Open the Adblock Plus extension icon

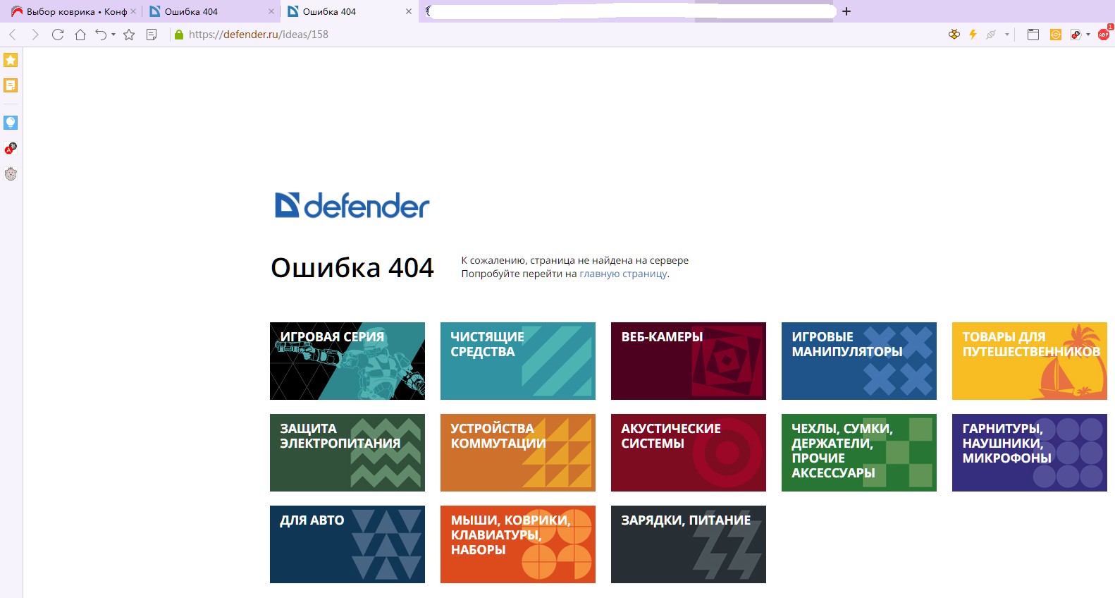tap(1104, 33)
